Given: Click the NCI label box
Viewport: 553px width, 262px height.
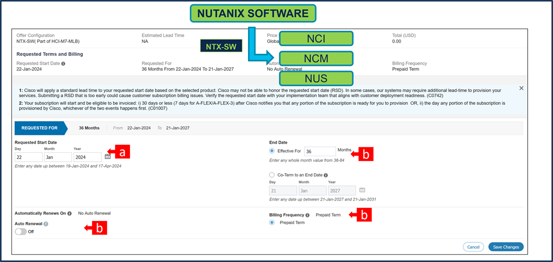Looking at the screenshot, I should tap(316, 39).
